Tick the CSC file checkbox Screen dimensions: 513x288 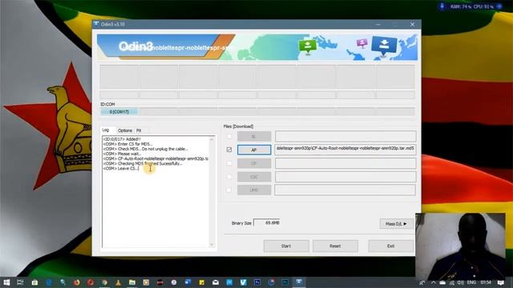(229, 177)
